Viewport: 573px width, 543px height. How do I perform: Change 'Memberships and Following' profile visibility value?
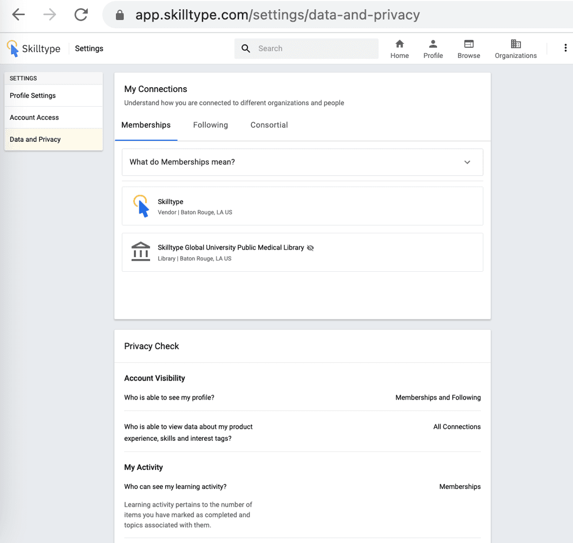coord(438,397)
